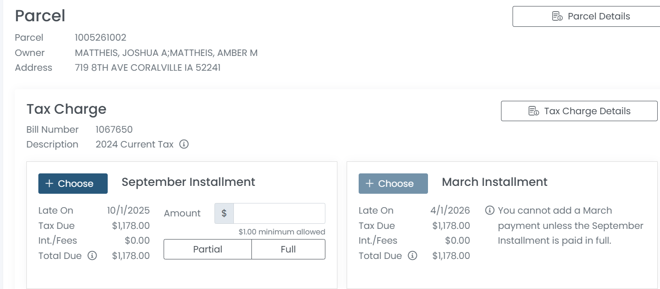
Task: Click info icon beside 2024 Current Tax
Action: click(184, 144)
